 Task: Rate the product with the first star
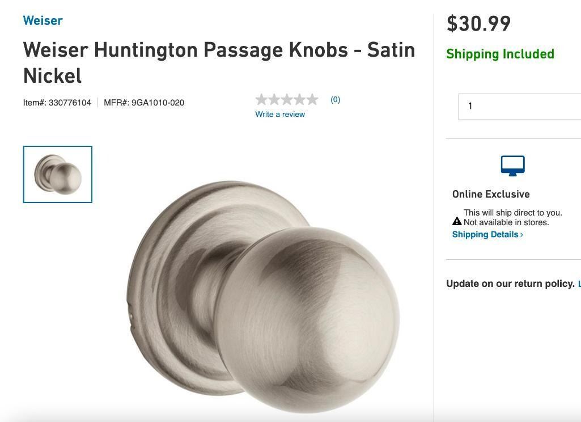click(x=261, y=100)
